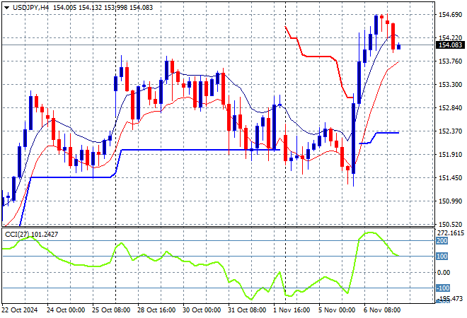This screenshot has width=467, height=318.
Task: Click the 150.520 price axis label
Action: 450,224
